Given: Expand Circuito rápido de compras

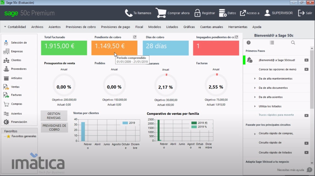Looking at the screenshot, I should [x=255, y=134].
